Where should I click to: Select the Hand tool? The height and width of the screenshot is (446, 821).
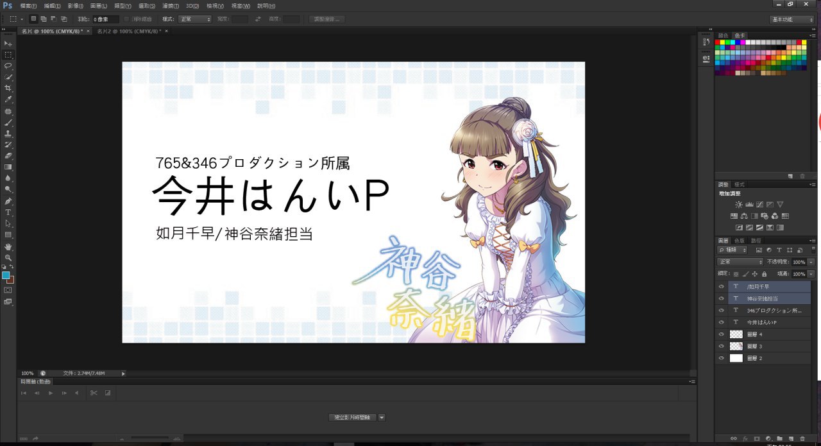(8, 246)
